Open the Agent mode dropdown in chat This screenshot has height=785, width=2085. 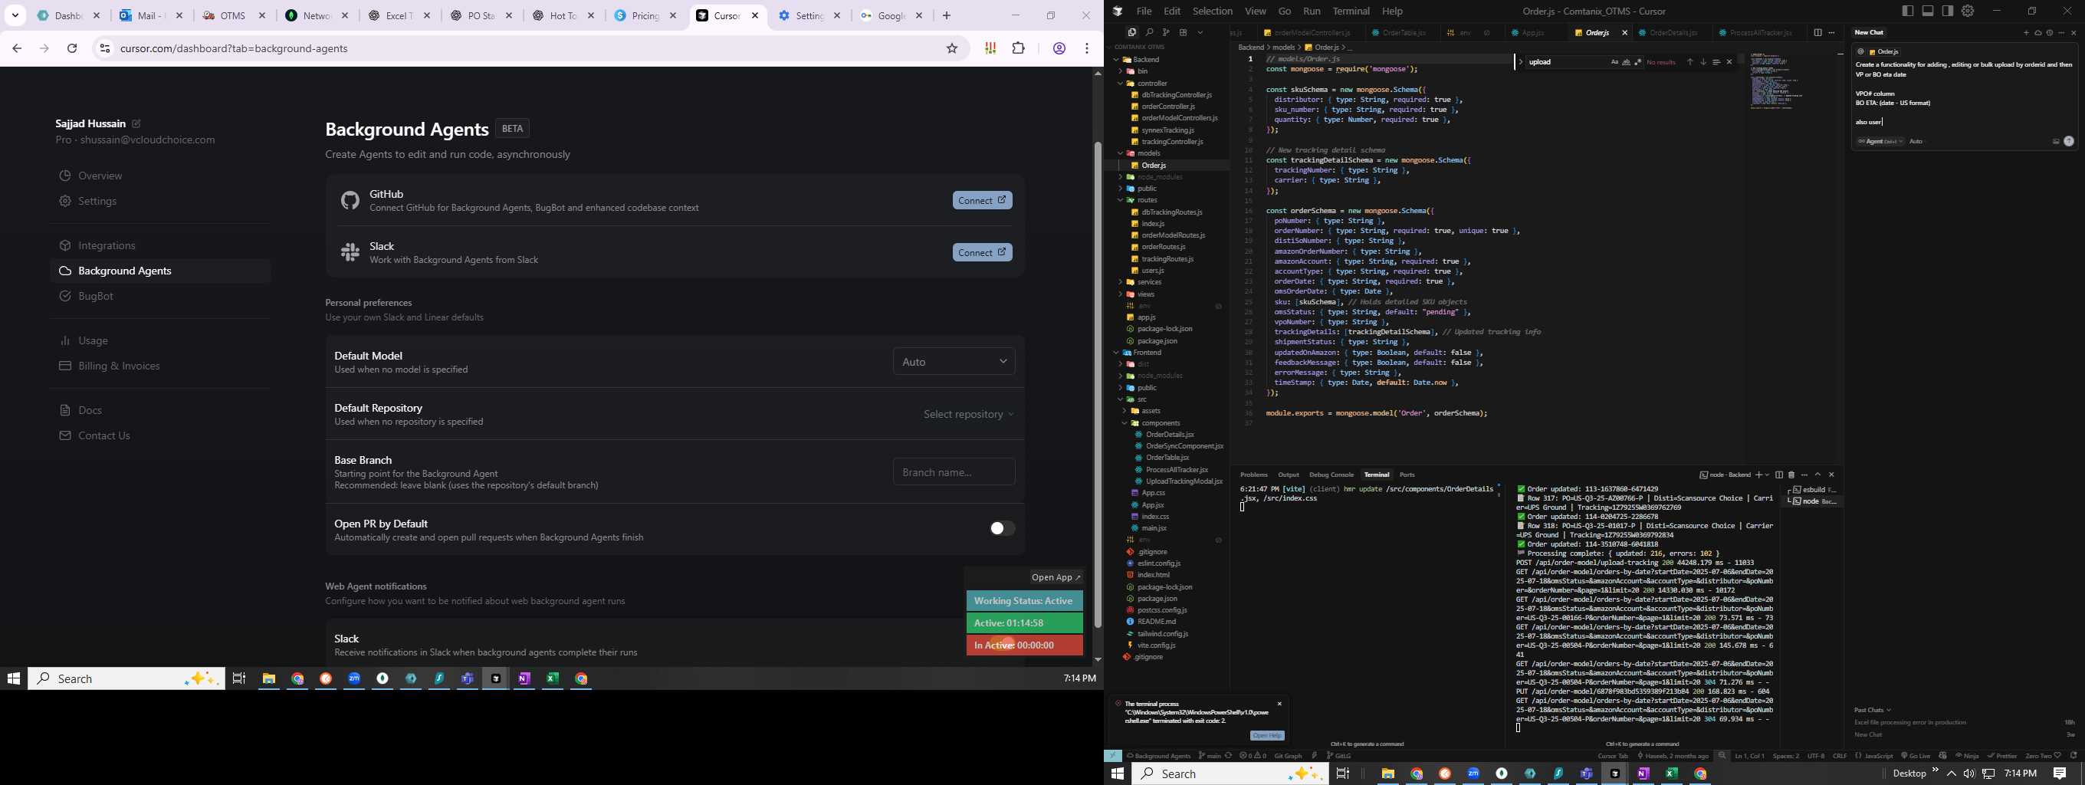(x=1880, y=142)
